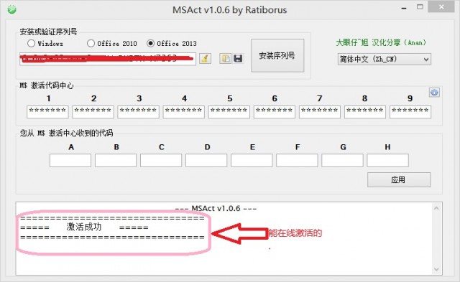Viewport: 460px width, 282px height.
Task: Click the activation code box number 9
Action: click(x=410, y=112)
